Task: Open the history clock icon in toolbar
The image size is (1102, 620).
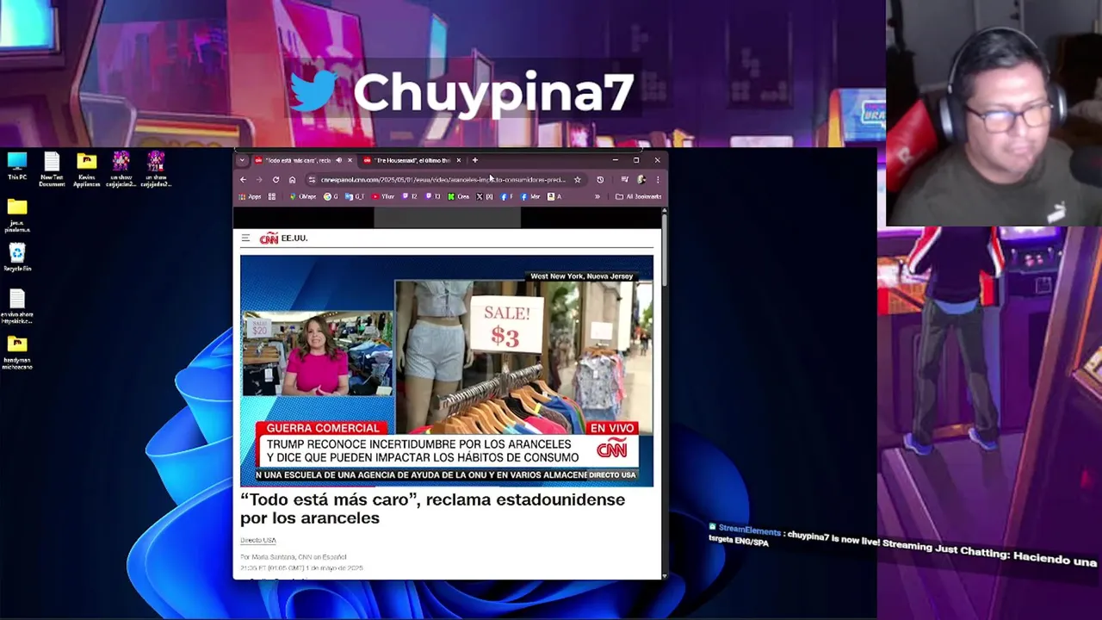Action: click(600, 180)
